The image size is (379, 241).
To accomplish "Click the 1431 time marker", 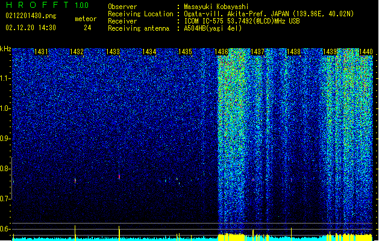I will click(x=41, y=51).
